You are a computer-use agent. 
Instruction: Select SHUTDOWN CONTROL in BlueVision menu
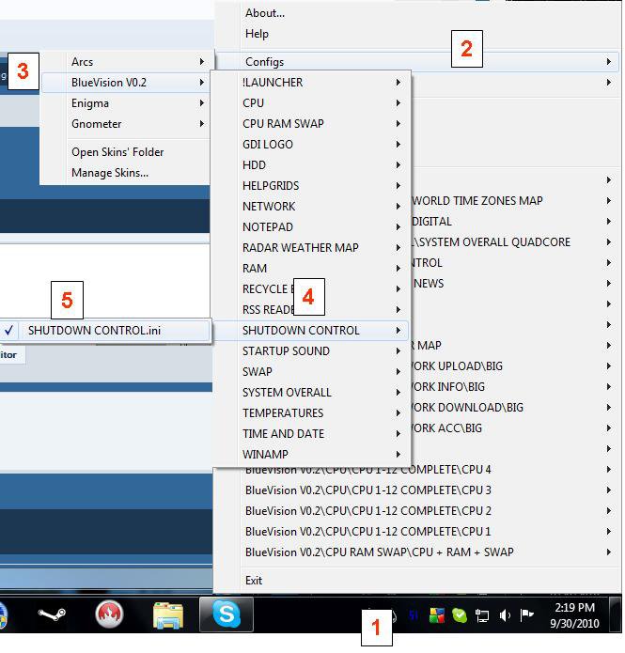[x=311, y=330]
